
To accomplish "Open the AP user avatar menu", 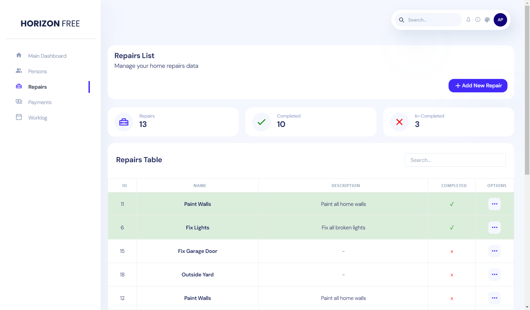I will (500, 20).
